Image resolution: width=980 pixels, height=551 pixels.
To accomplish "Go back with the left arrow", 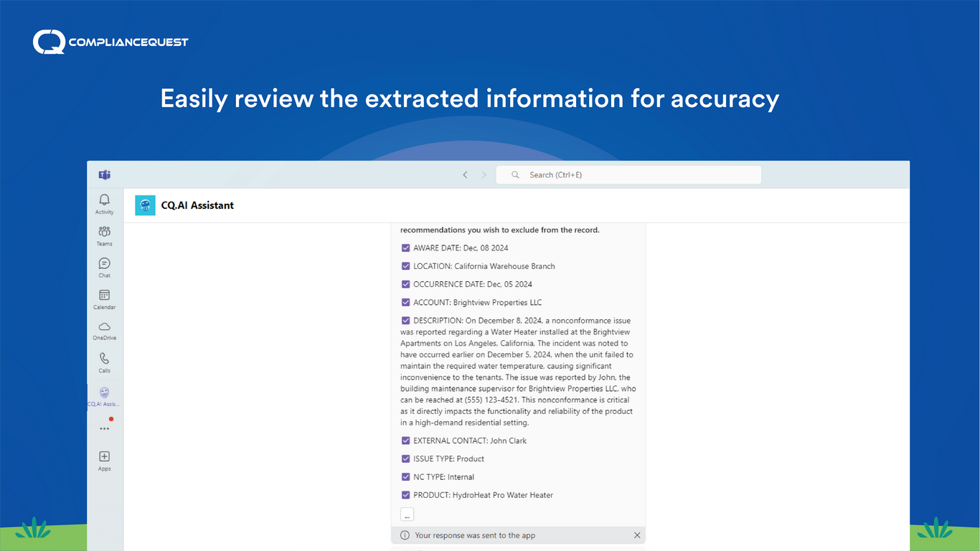I will pyautogui.click(x=465, y=175).
